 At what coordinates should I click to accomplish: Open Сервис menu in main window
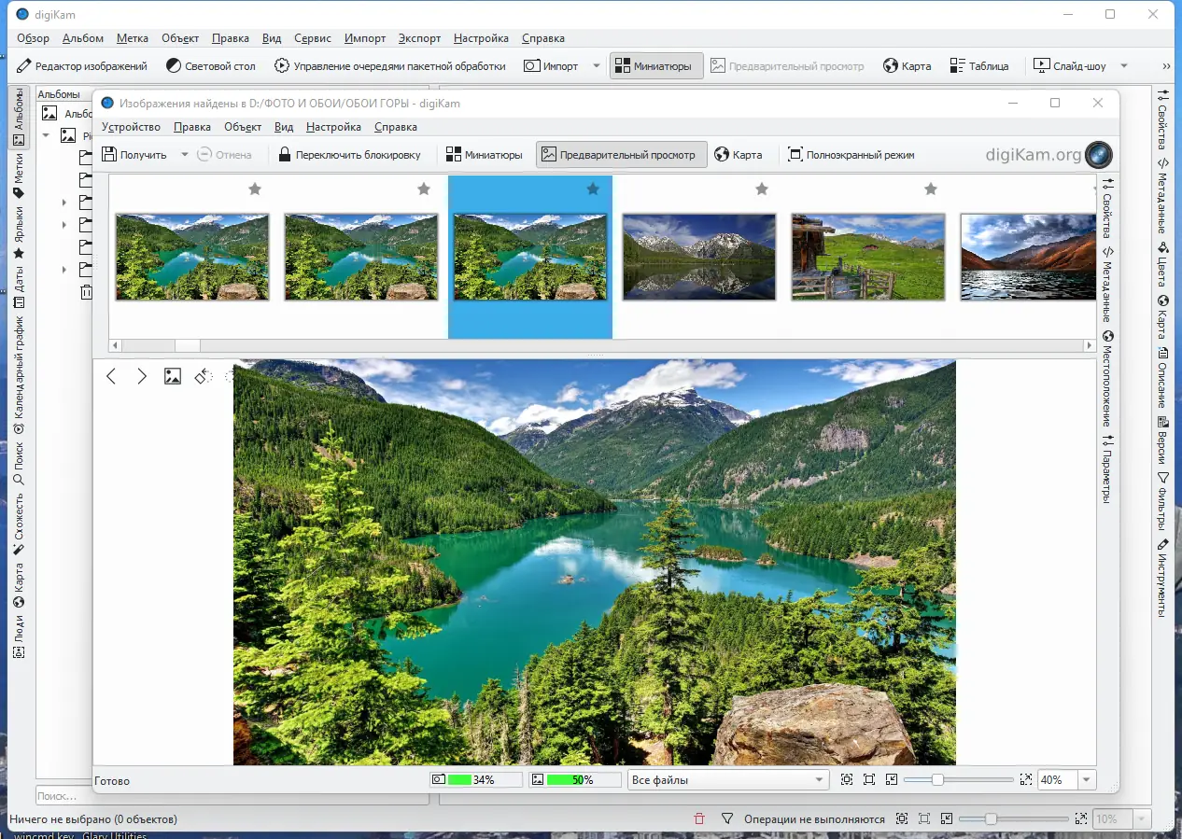(x=312, y=38)
